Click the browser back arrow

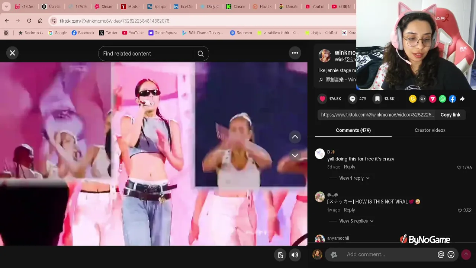pos(7,21)
